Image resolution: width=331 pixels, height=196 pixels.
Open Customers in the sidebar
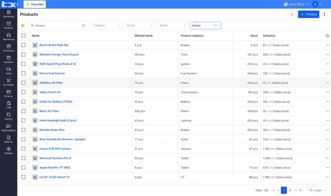point(9,48)
